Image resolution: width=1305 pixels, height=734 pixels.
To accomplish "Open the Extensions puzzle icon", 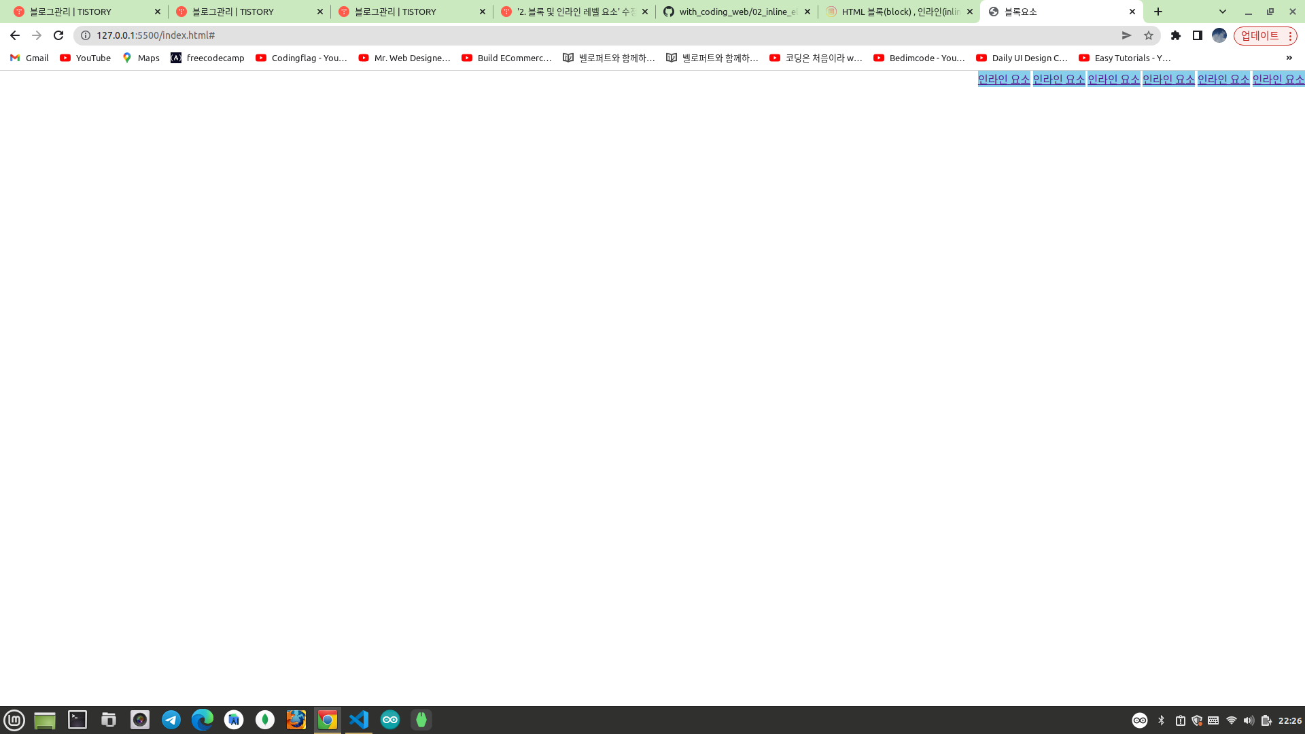I will click(1176, 35).
